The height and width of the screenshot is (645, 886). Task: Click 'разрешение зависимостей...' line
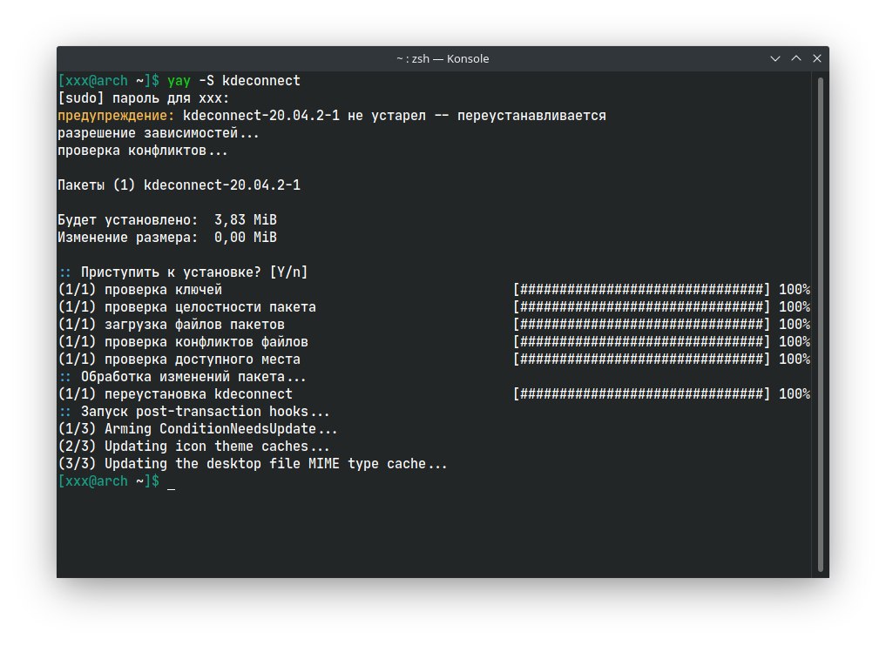pos(159,133)
